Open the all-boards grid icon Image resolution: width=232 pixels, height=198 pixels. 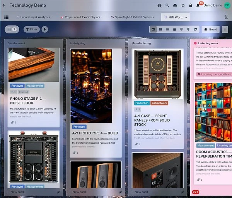(x=6, y=17)
